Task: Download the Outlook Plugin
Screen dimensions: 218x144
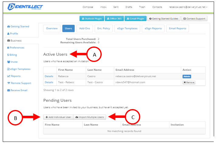Action: pos(91,19)
